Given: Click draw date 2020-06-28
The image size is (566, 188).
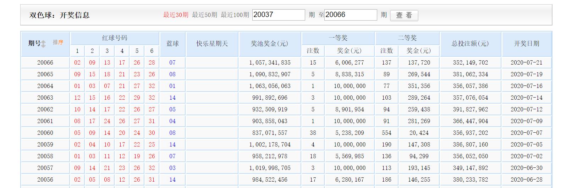Looking at the screenshot, I should click(x=527, y=179).
